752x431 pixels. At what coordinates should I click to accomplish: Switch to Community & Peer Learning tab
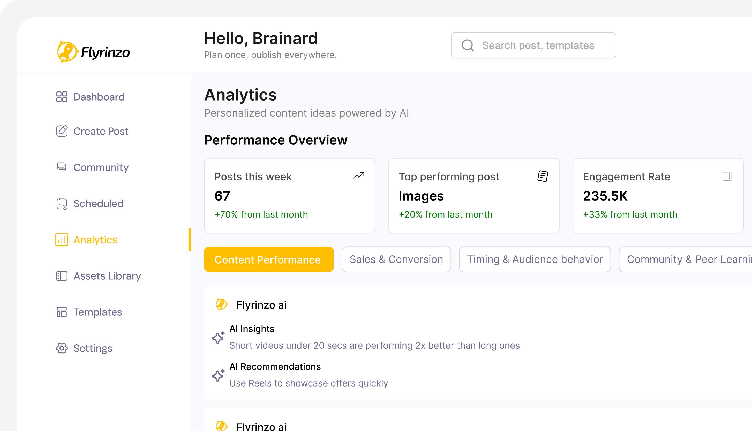coord(685,259)
